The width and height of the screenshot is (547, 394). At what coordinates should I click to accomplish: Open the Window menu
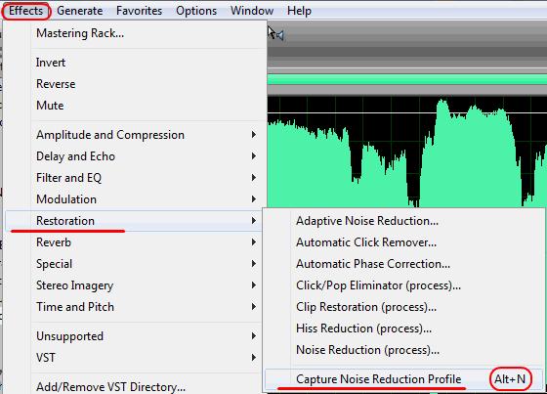pos(252,11)
